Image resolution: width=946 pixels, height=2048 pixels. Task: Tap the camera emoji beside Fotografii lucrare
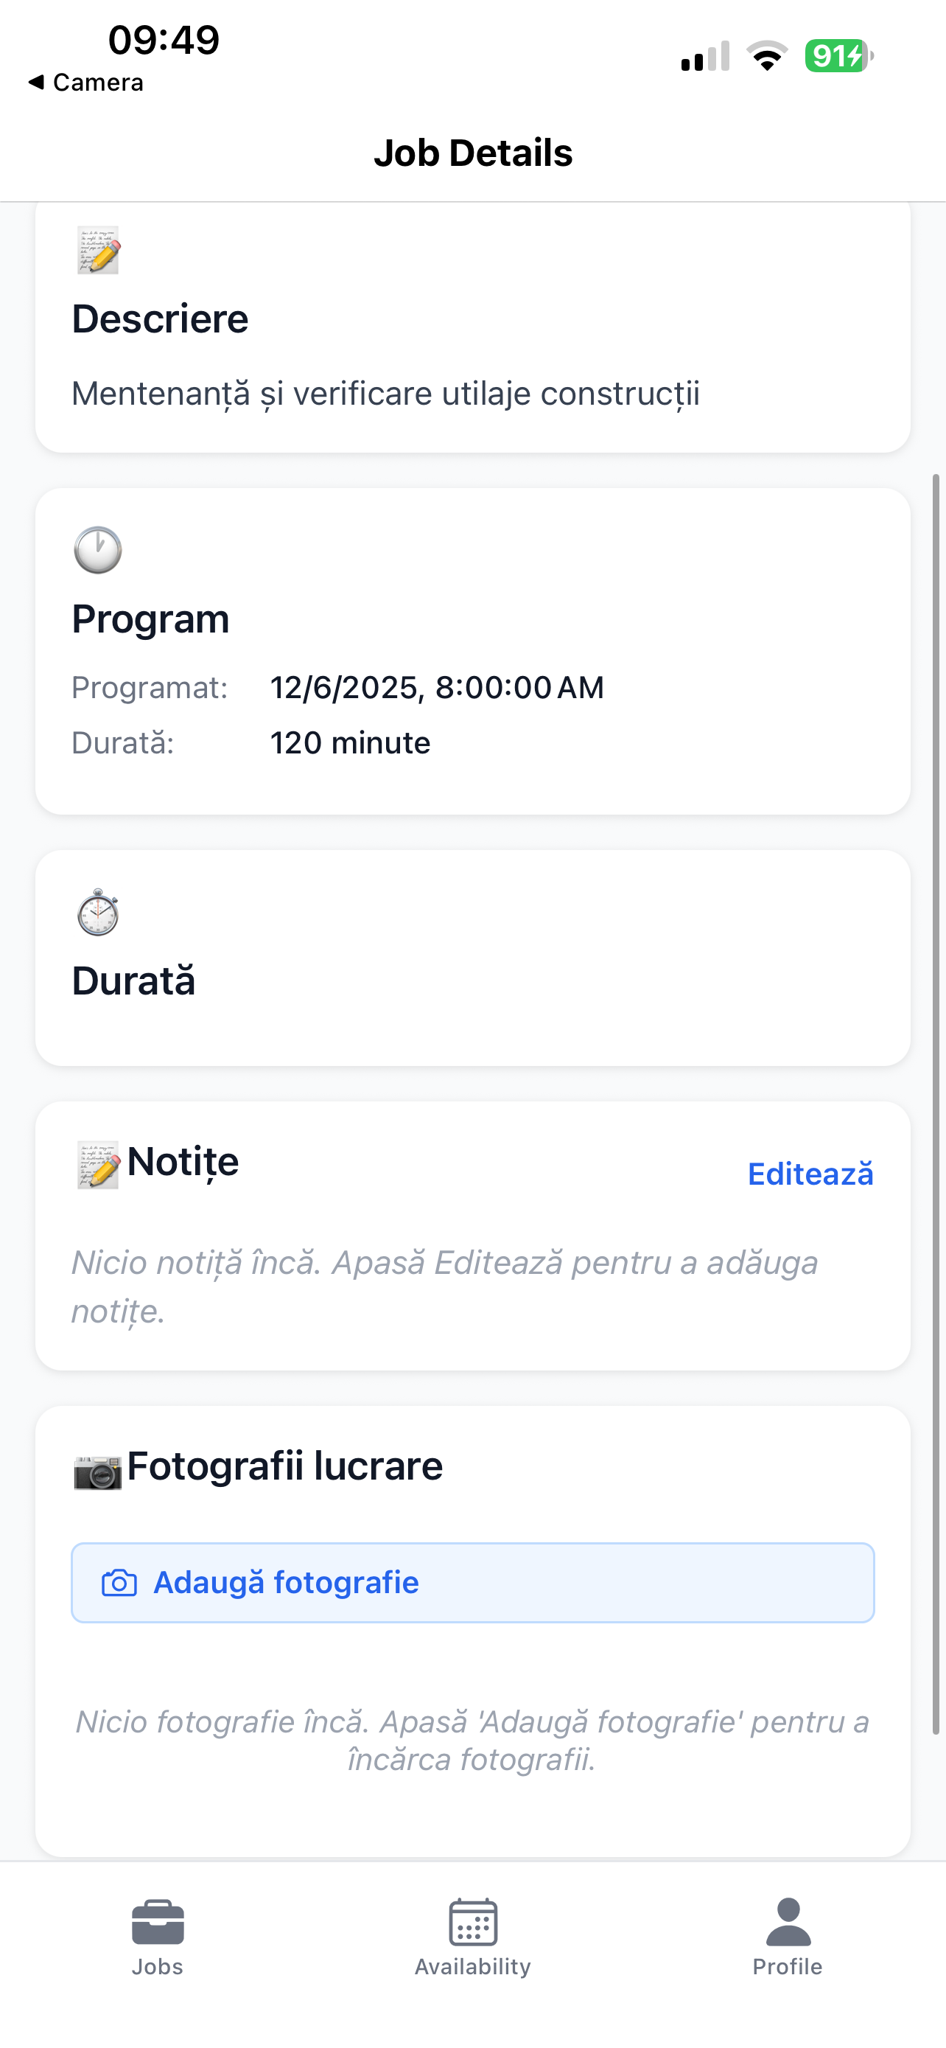pos(98,1471)
